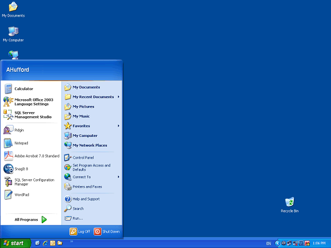Launch Calculator from the Start menu
331x248 pixels.
[x=31, y=89]
